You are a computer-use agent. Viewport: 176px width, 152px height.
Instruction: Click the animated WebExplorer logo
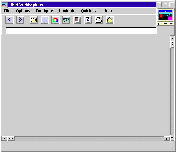click(166, 17)
